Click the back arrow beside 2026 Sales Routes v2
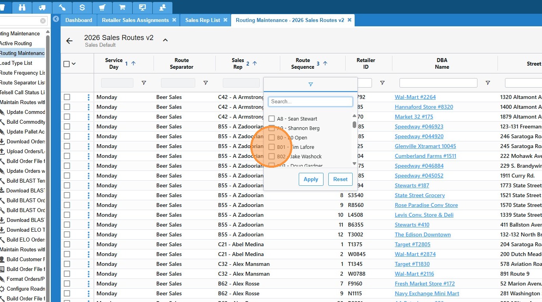Image resolution: width=542 pixels, height=302 pixels. click(x=70, y=41)
